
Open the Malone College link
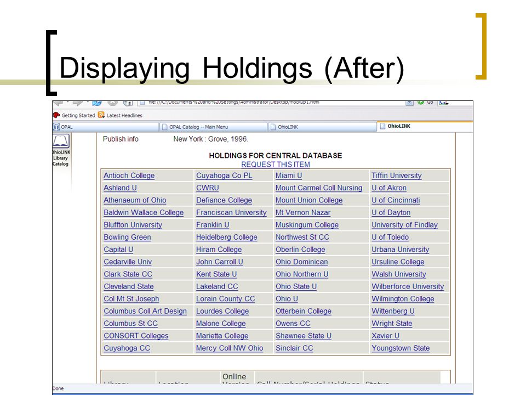(x=221, y=324)
